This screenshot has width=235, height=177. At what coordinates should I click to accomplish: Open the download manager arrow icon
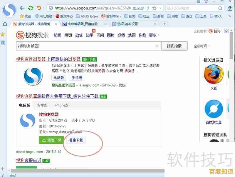pyautogui.click(x=230, y=8)
